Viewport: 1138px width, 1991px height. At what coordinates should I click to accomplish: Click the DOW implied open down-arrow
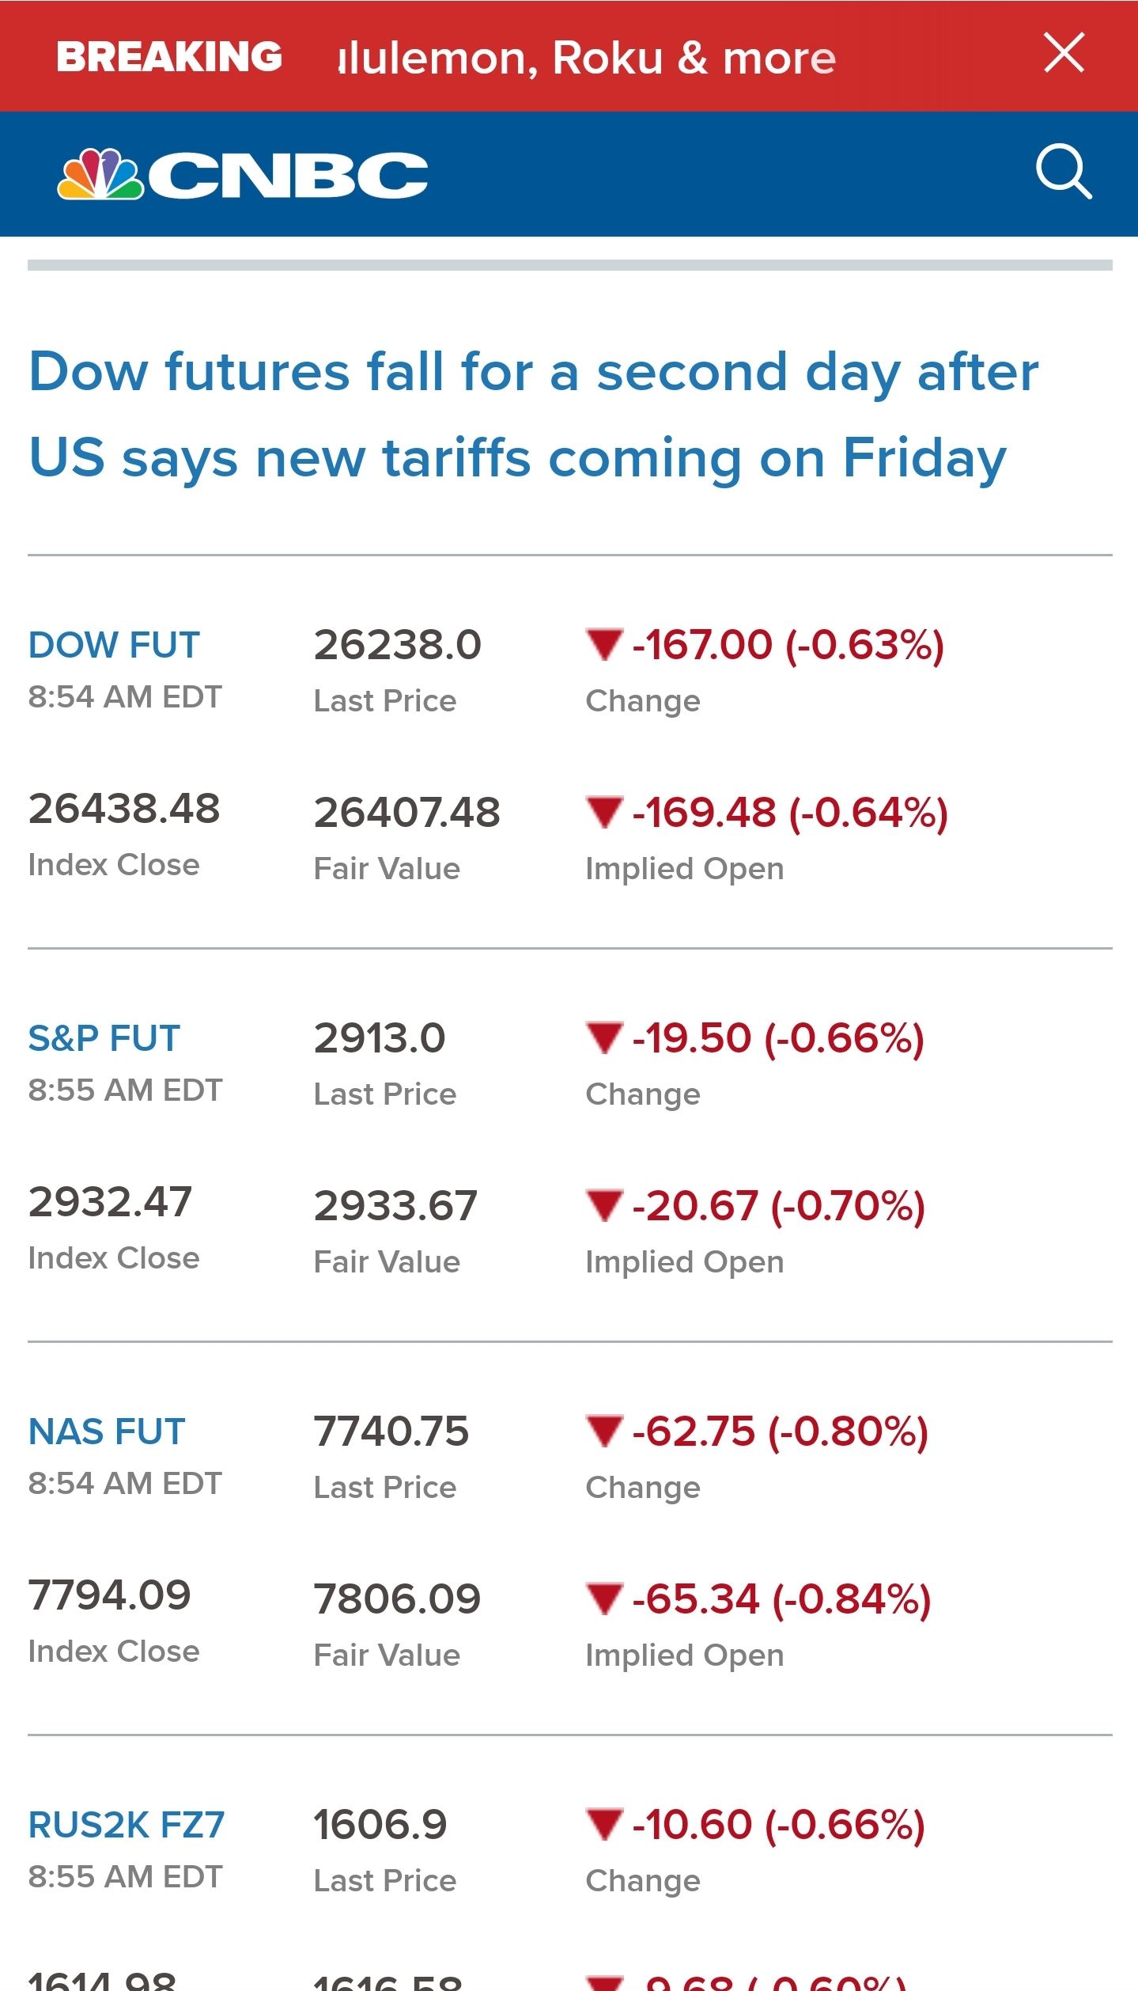point(605,812)
